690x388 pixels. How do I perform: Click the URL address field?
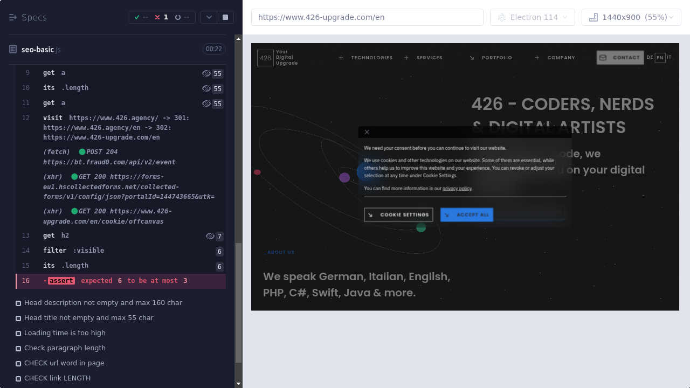pyautogui.click(x=367, y=17)
